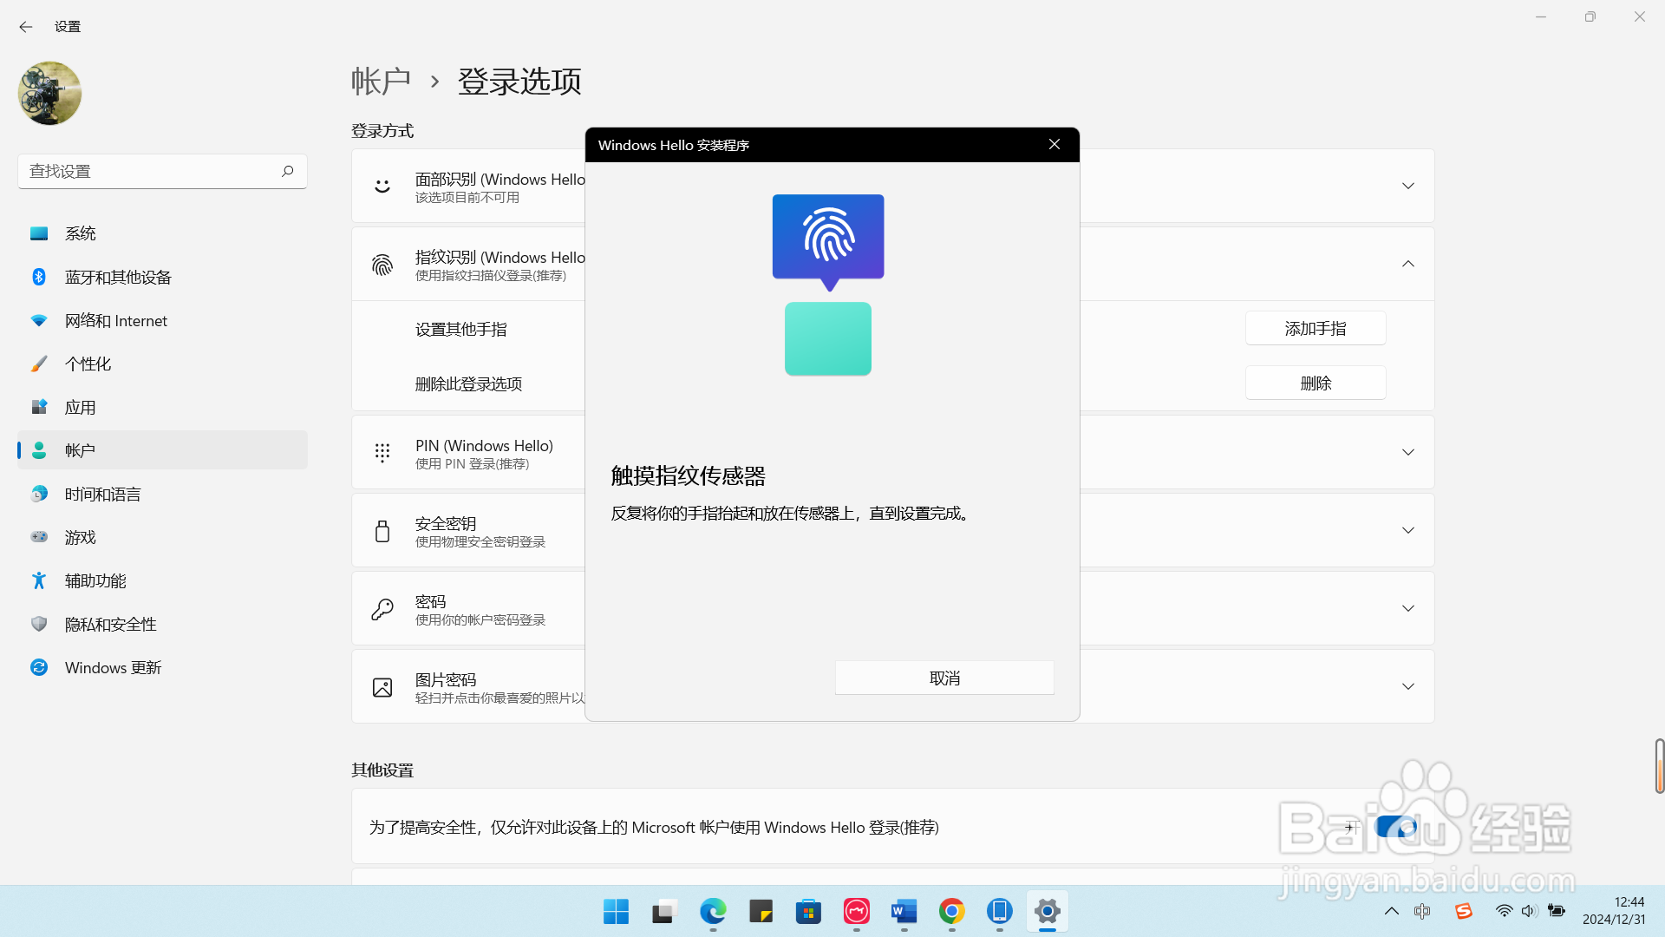Open Privacy and security (隐私和安全性) category

pos(162,624)
